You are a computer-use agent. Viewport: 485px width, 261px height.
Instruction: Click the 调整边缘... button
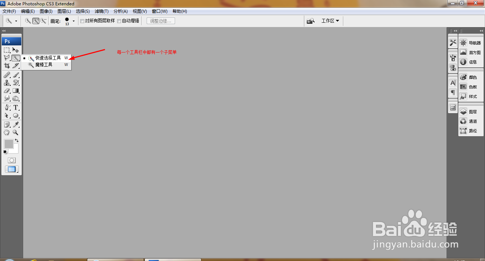tap(161, 21)
